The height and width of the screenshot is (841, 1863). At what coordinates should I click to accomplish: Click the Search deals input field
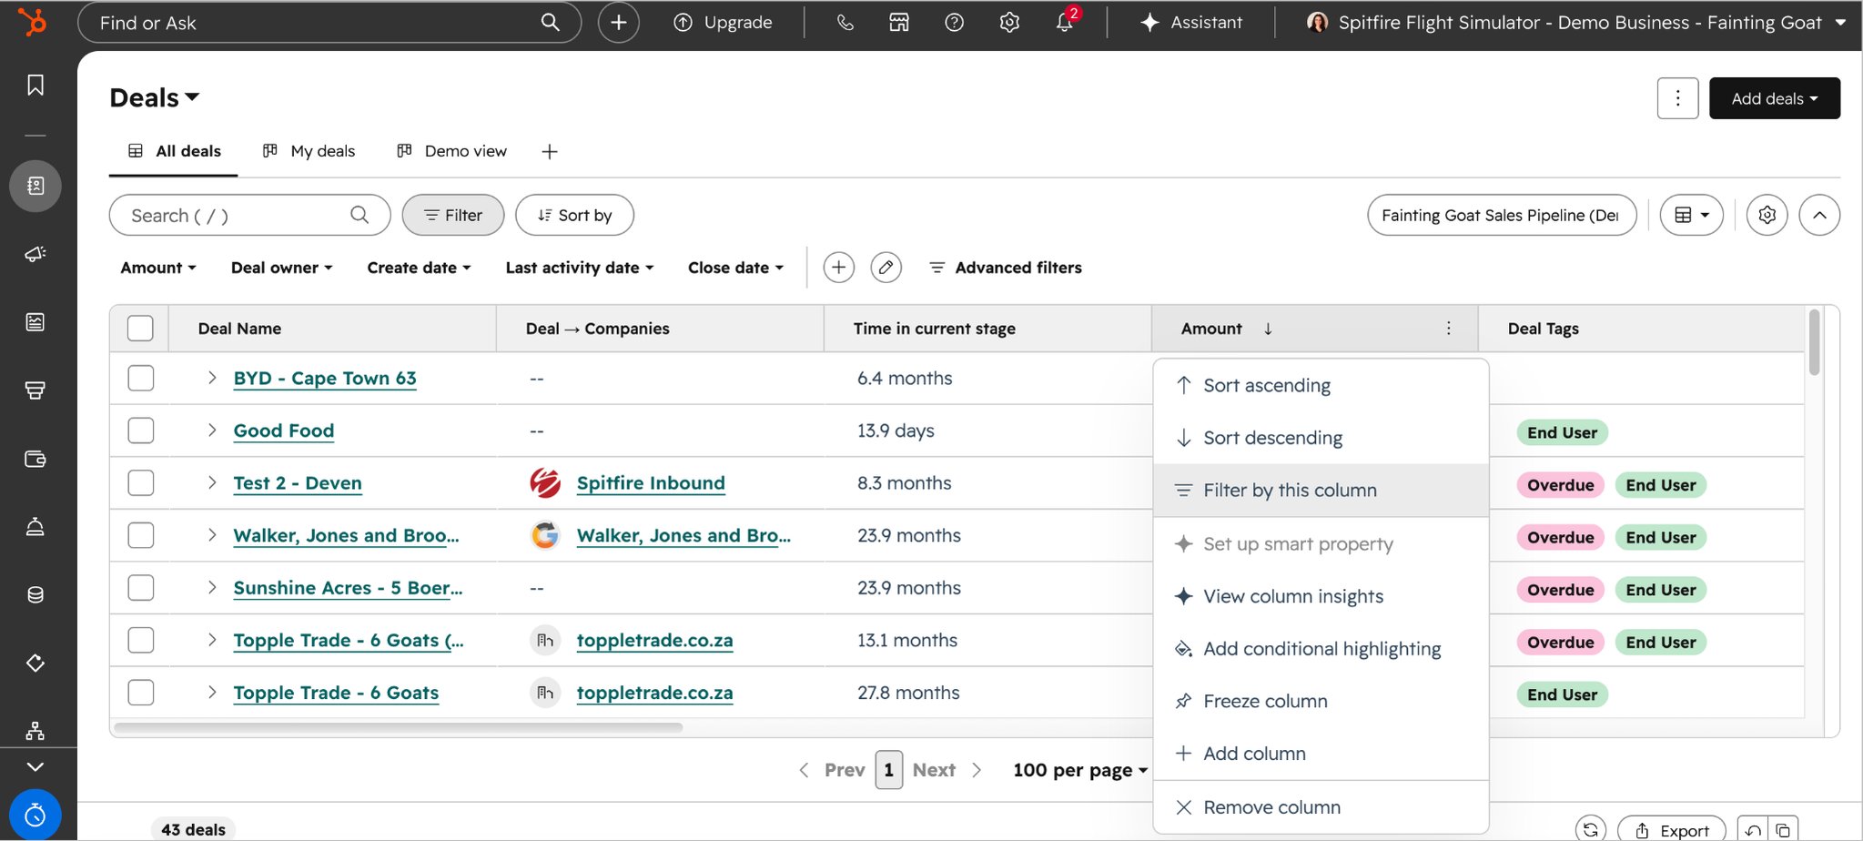249,215
